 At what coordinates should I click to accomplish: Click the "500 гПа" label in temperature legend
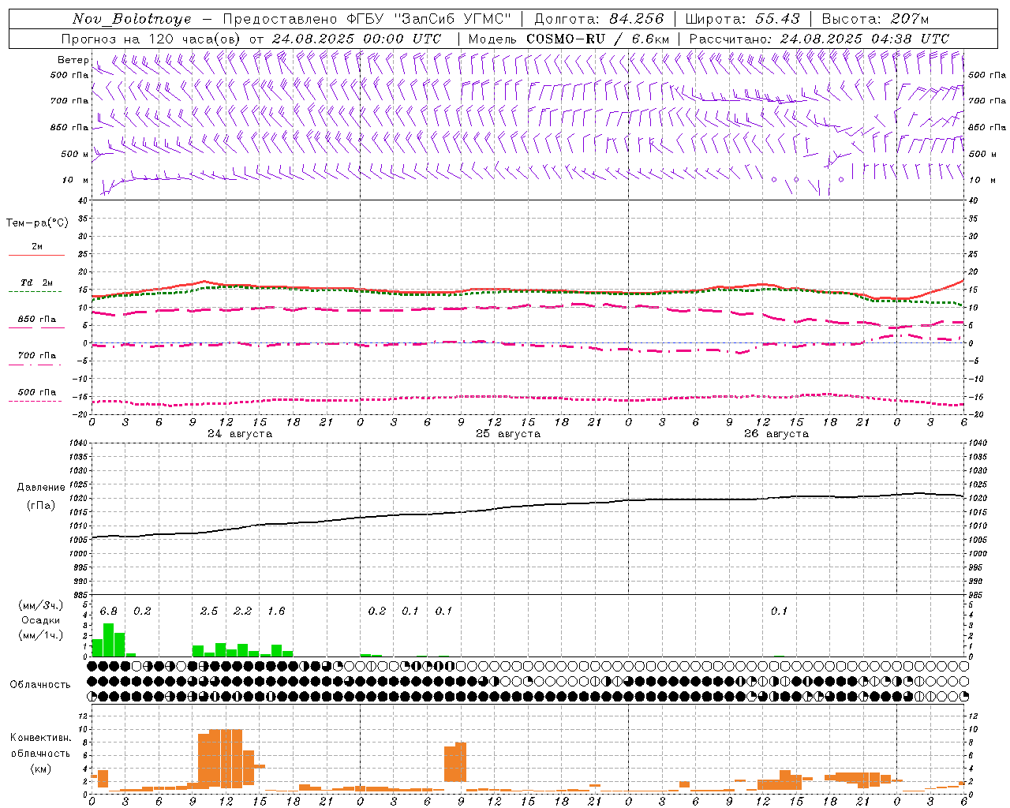pos(36,392)
